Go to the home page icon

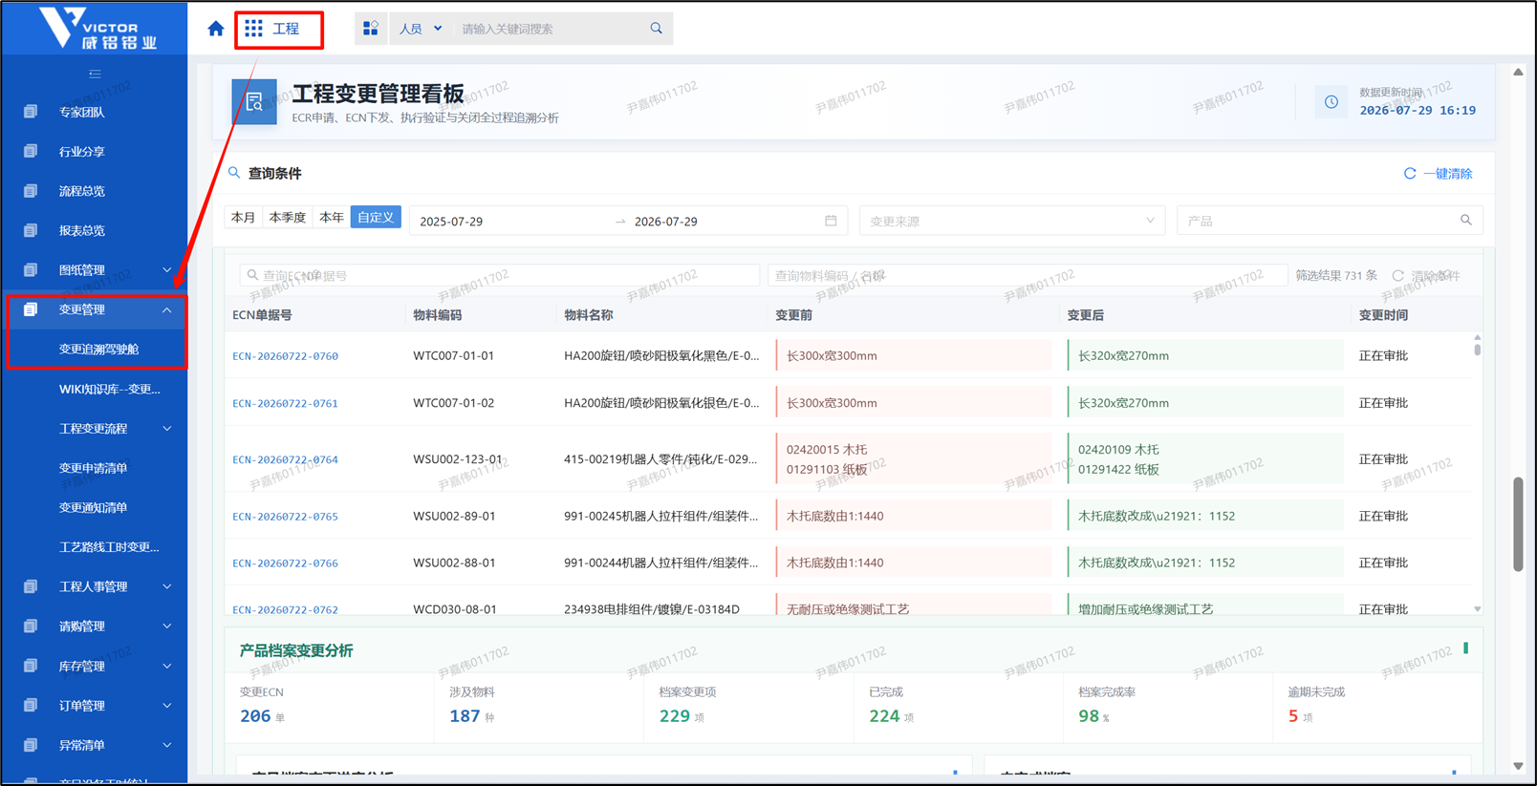click(x=216, y=29)
